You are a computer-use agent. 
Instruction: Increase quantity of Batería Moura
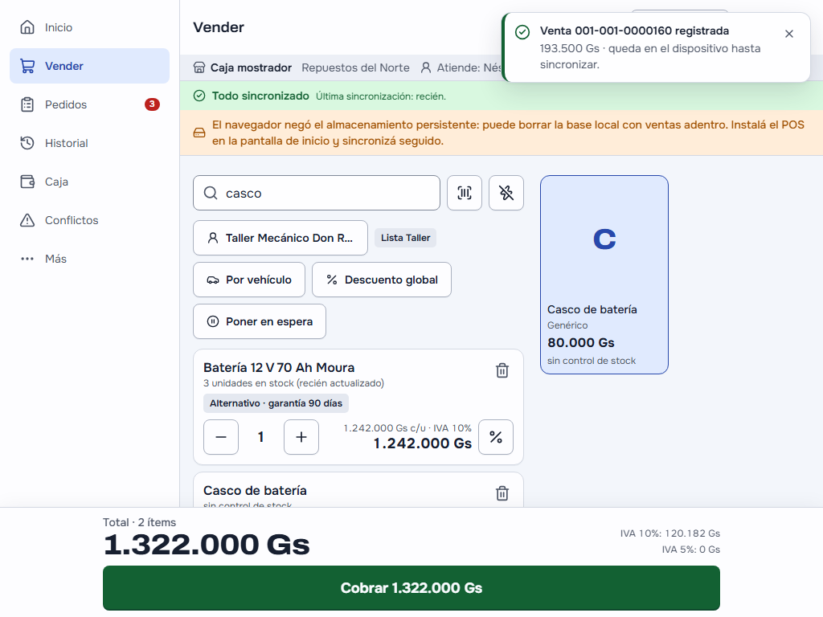pos(301,437)
